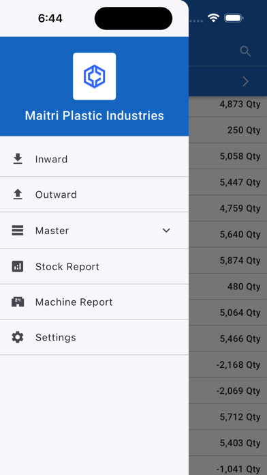Expand the Master submenu chevron
The image size is (267, 475).
[166, 231]
